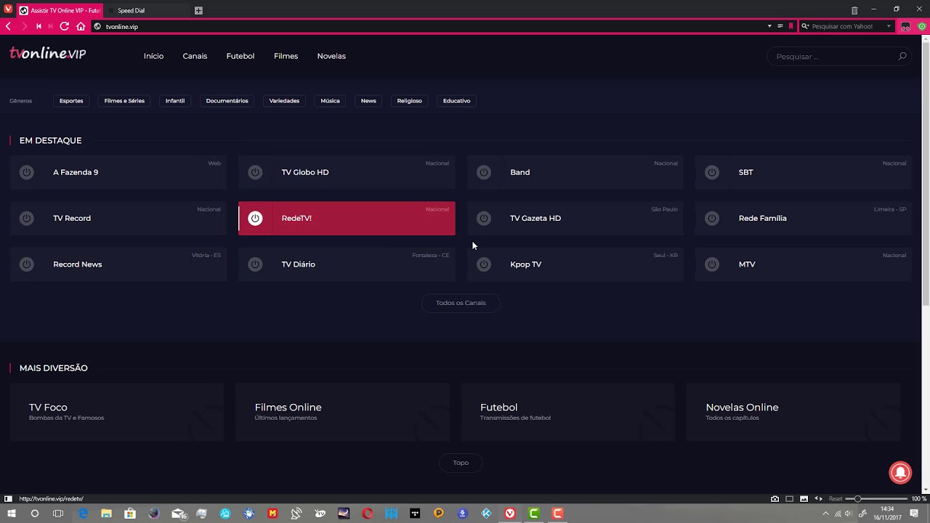Click power icon next to TV Globo HD
Screen dimensions: 930x523
[255, 172]
